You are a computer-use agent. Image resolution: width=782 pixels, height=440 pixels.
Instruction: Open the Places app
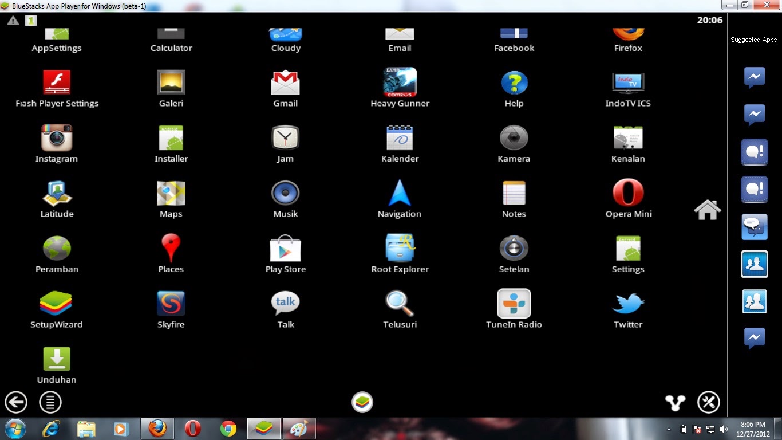171,247
